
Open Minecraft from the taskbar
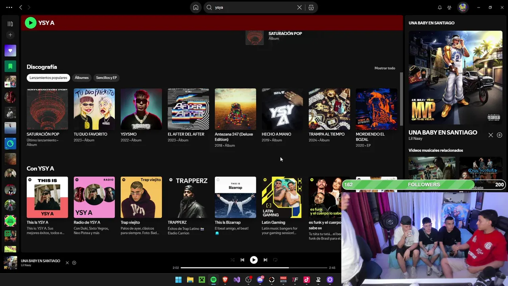(202, 280)
